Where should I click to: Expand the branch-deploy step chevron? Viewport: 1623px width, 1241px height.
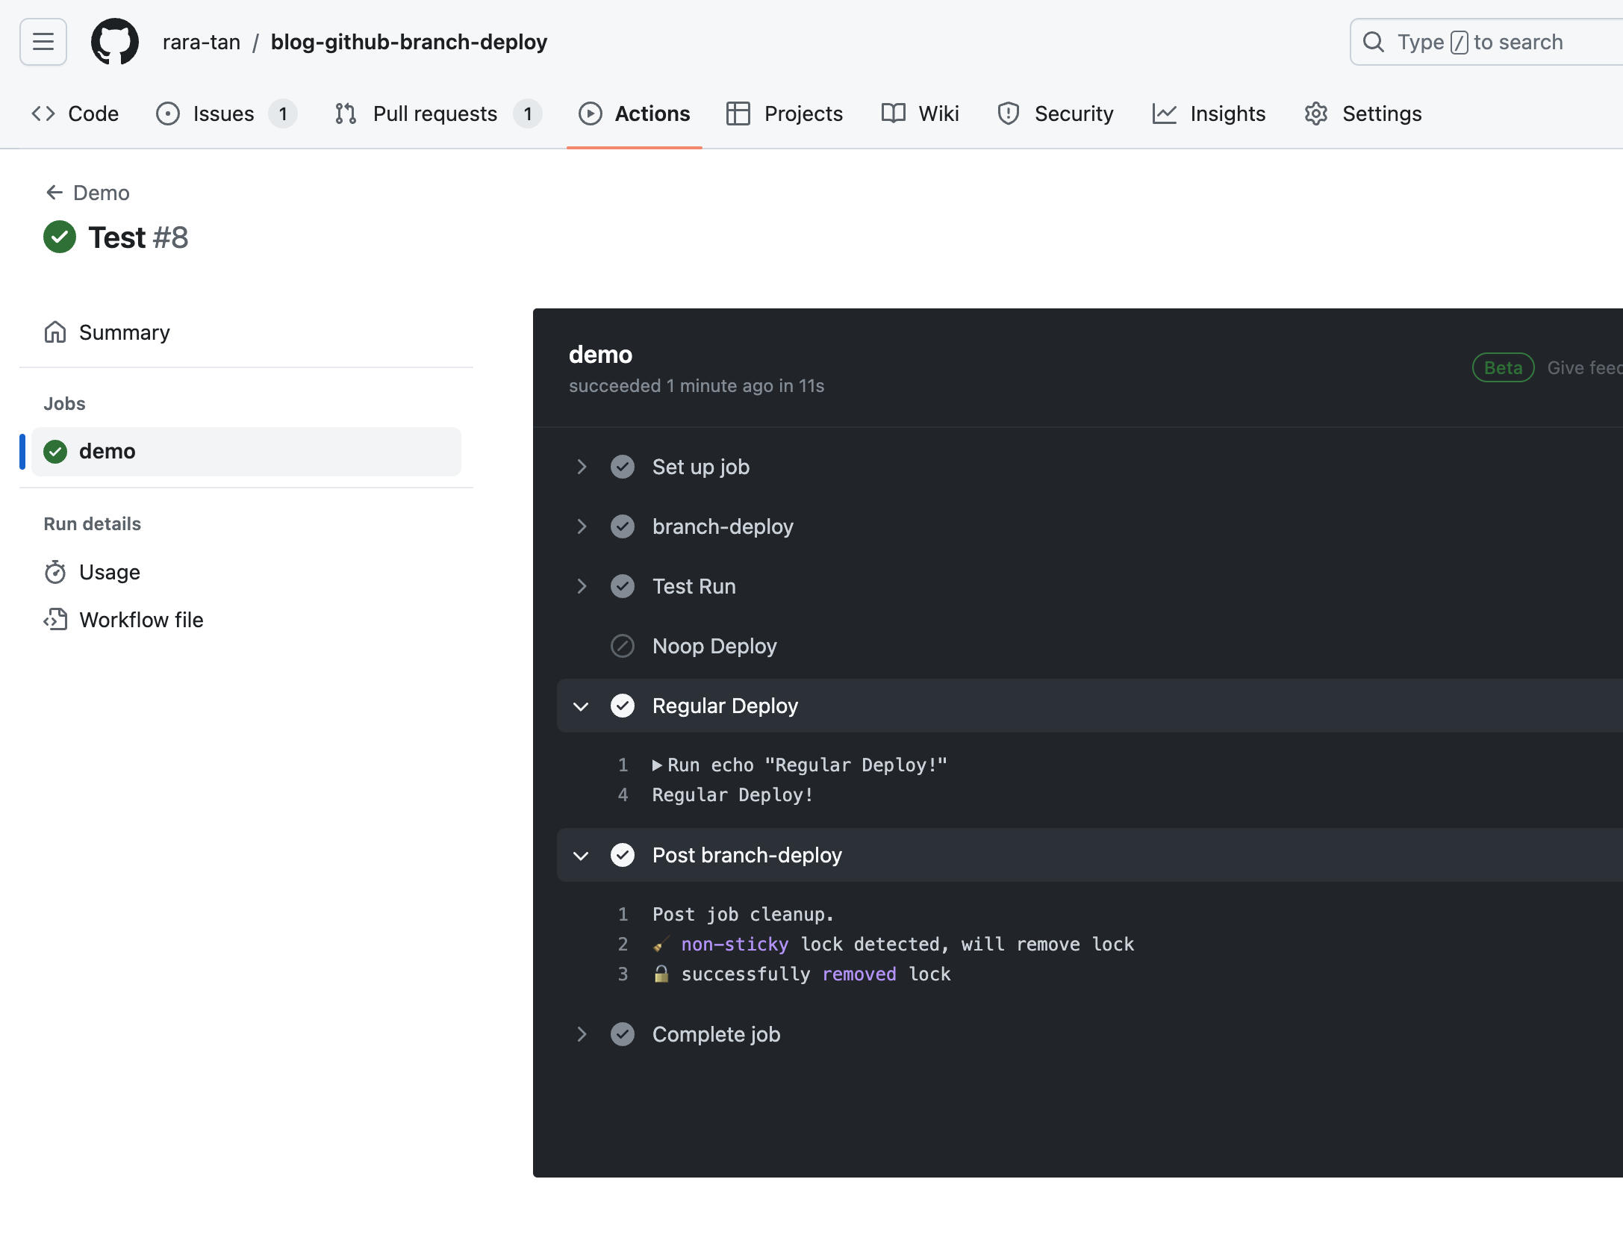coord(582,526)
